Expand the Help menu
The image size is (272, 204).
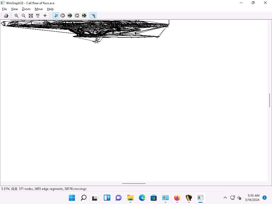50,9
